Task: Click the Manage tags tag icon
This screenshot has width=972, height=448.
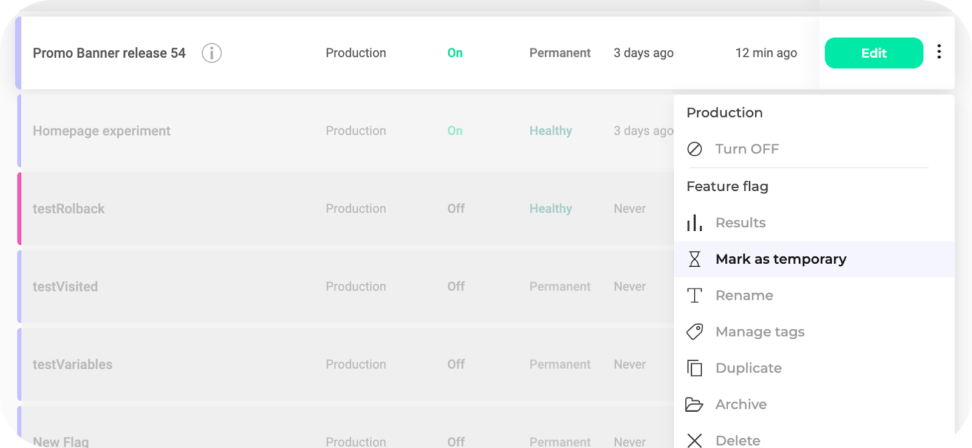Action: [694, 332]
